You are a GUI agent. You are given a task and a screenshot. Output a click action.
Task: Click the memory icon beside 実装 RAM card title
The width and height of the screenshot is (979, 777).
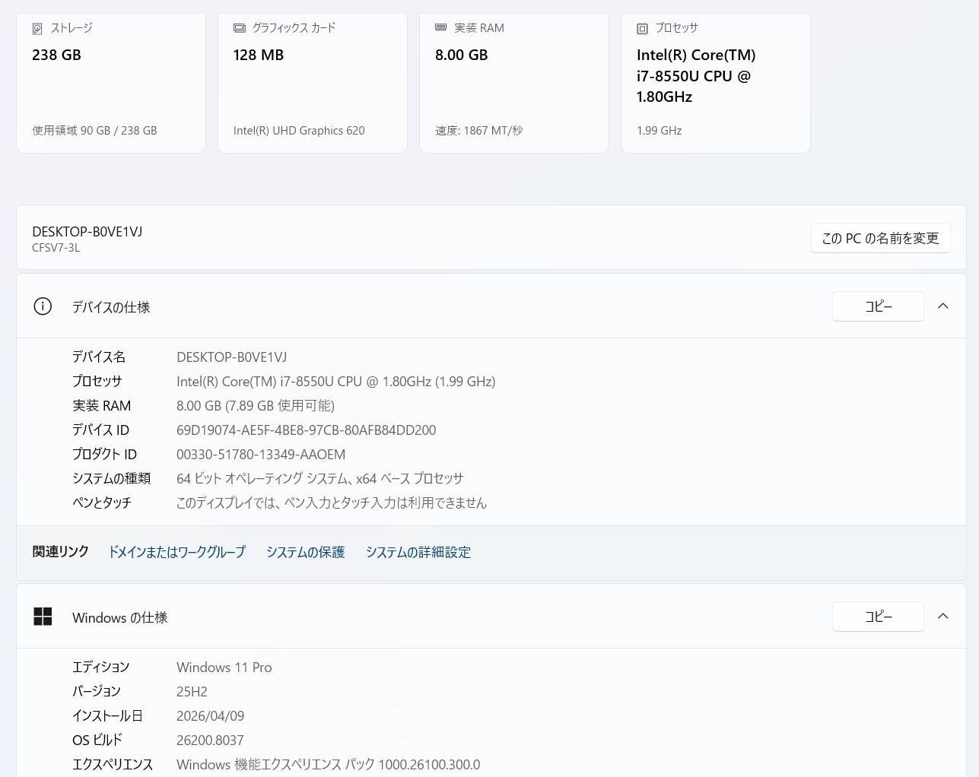coord(440,27)
